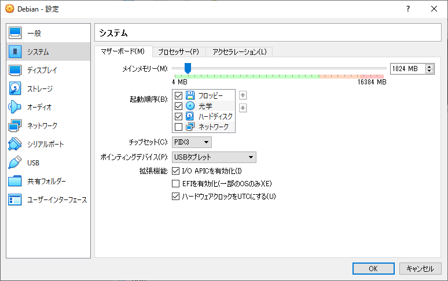Switch to アクセラレーション(L) tab

click(240, 52)
